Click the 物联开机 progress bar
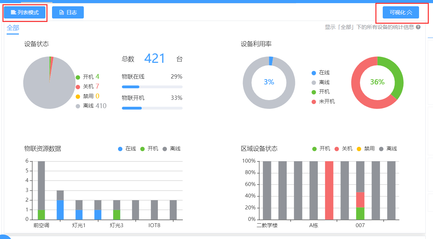The image size is (433, 239). pyautogui.click(x=152, y=108)
